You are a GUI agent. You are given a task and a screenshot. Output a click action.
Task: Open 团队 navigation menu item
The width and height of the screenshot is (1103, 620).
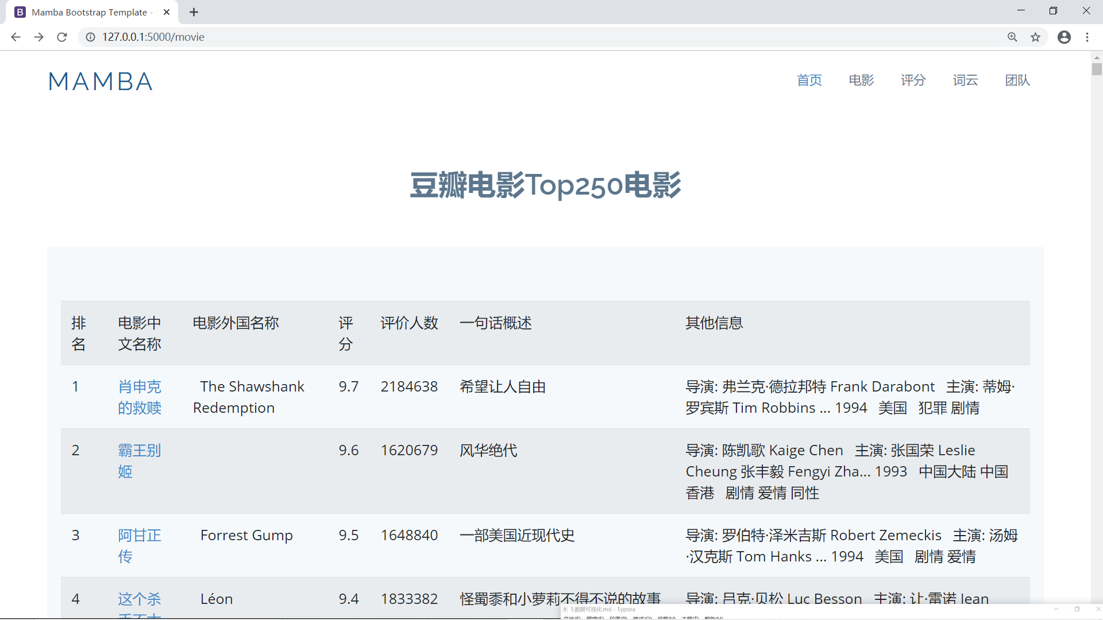click(x=1017, y=80)
